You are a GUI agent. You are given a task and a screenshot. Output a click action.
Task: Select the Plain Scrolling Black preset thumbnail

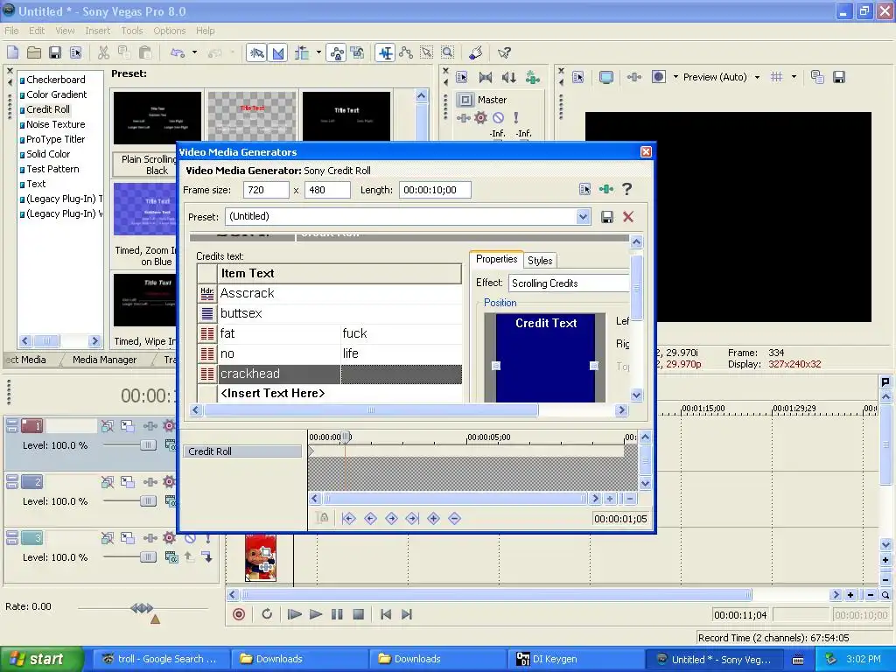(x=157, y=117)
